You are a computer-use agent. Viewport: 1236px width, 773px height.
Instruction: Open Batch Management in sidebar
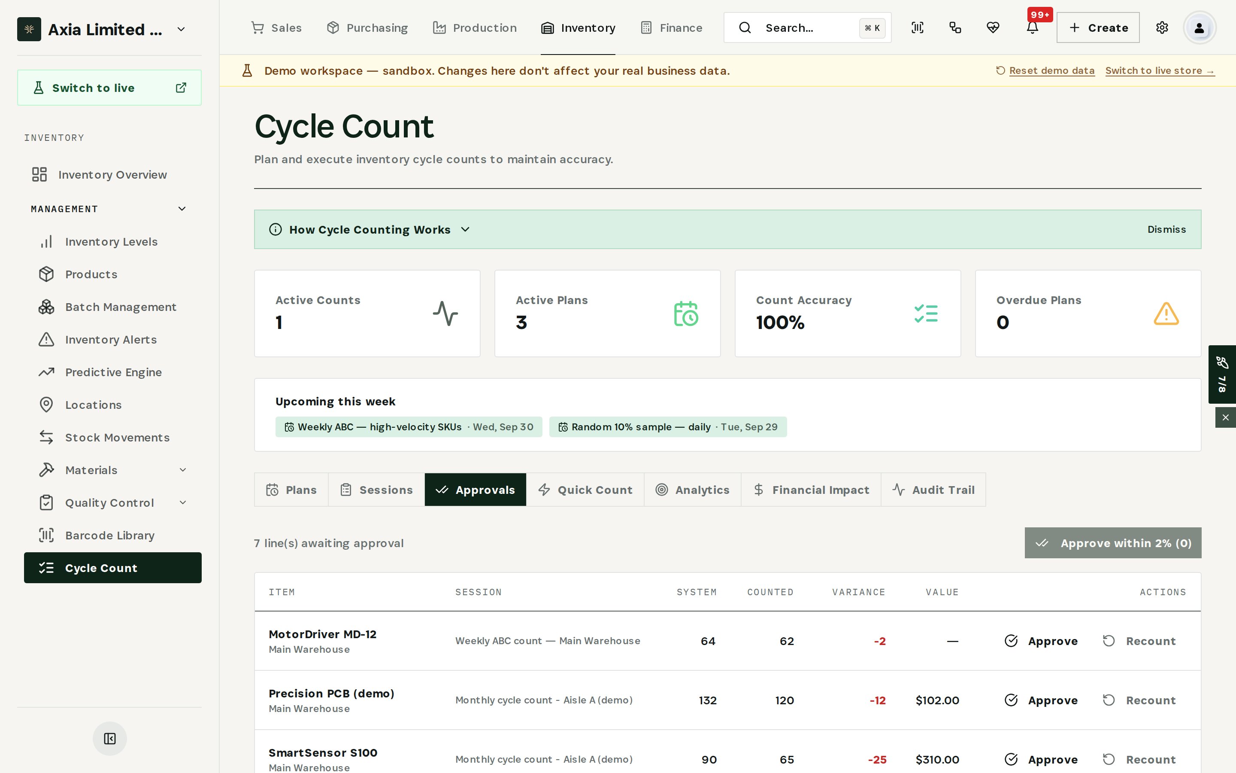point(112,307)
